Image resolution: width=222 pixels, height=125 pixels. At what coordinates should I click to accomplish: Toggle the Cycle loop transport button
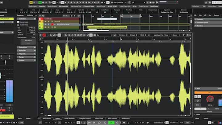tap(99, 123)
